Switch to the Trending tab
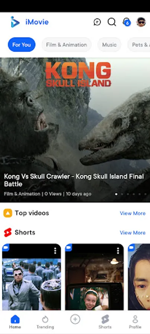 coord(45,322)
